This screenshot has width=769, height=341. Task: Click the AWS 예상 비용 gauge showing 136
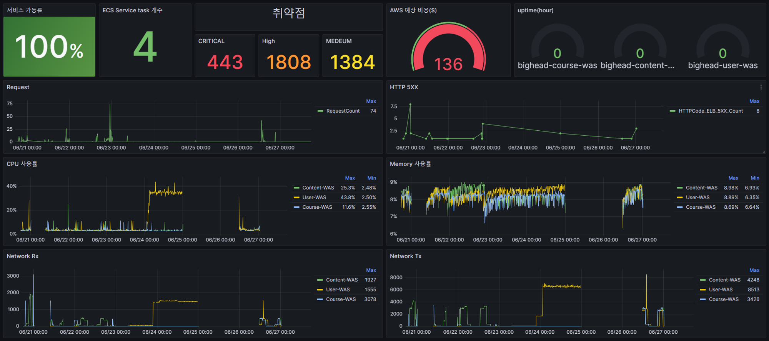(448, 48)
